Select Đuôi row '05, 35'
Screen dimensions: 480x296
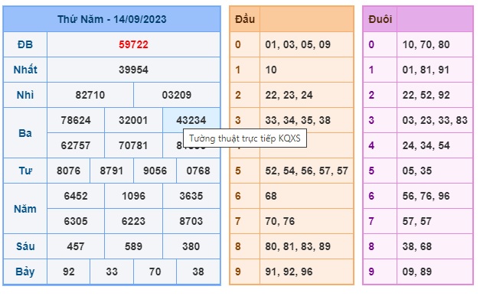pos(417,171)
